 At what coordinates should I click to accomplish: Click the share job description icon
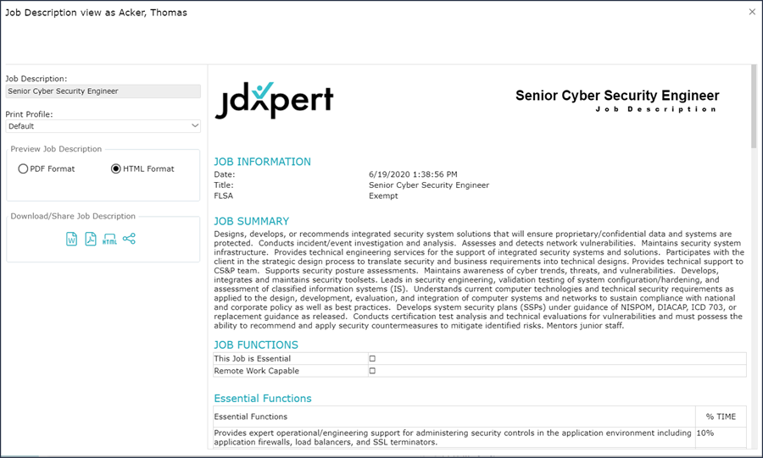[129, 239]
